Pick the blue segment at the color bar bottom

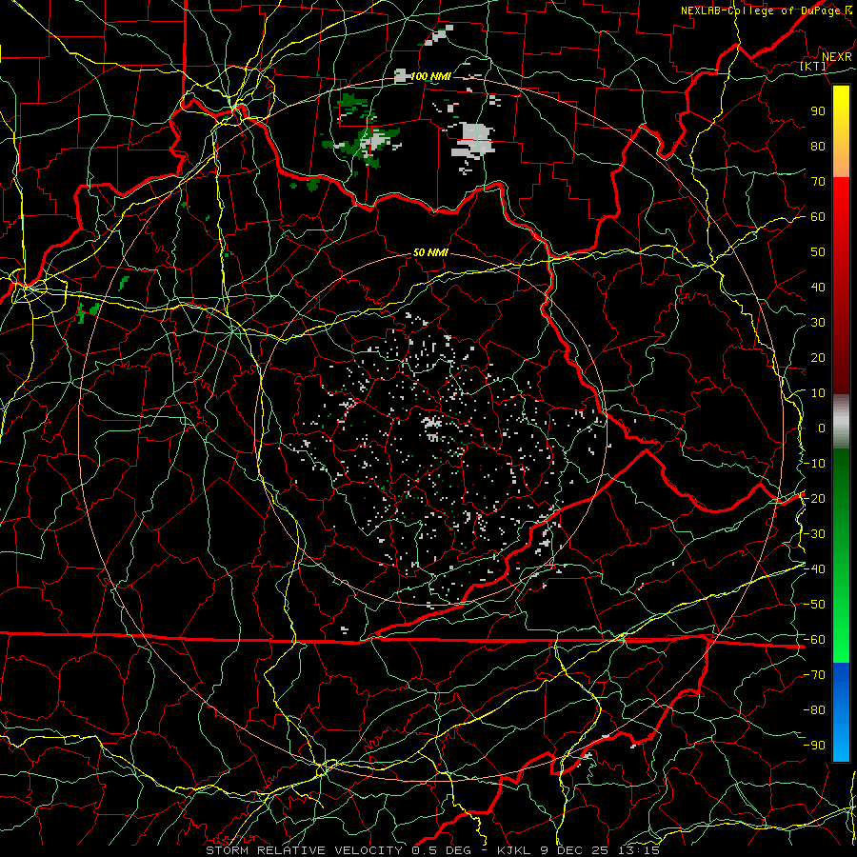[x=841, y=711]
